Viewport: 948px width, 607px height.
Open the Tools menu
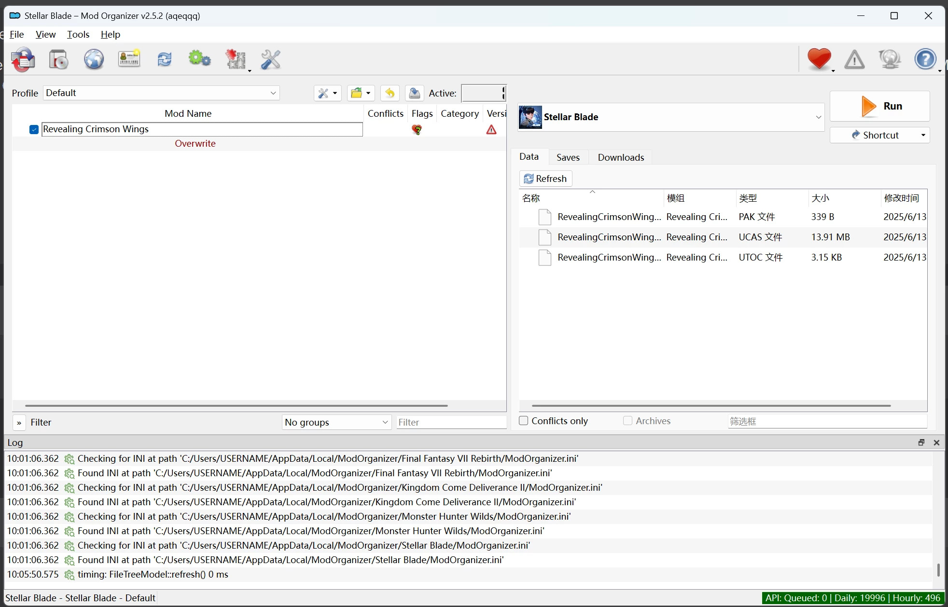78,34
